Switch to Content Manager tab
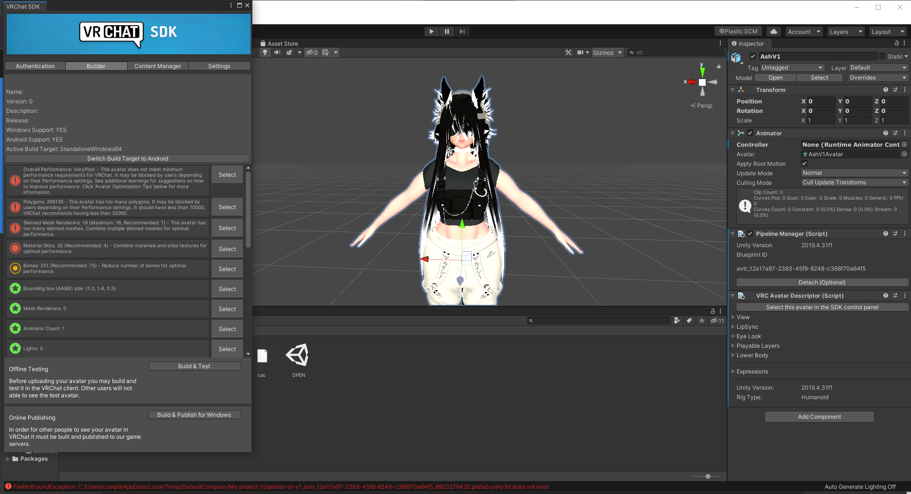 pyautogui.click(x=158, y=66)
